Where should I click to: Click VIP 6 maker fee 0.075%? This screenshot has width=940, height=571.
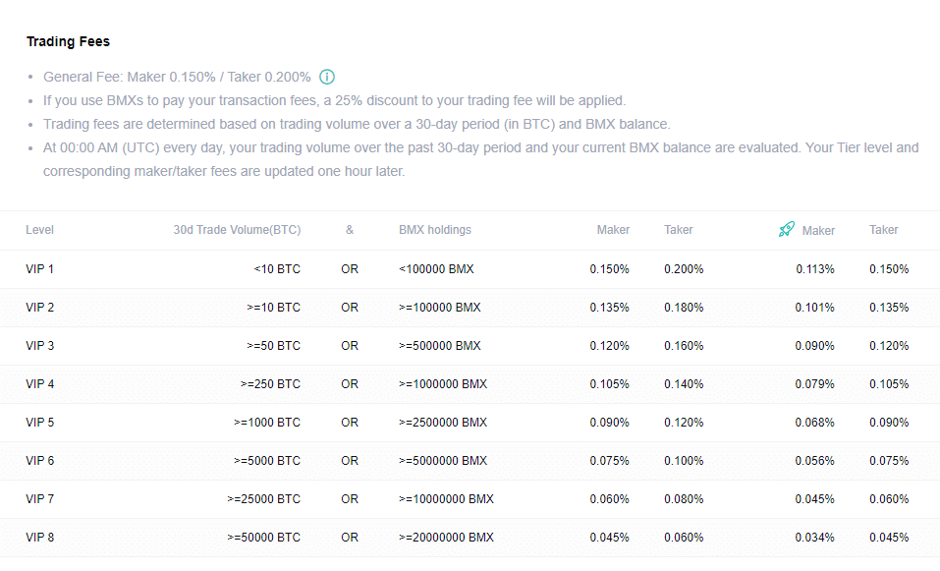609,461
